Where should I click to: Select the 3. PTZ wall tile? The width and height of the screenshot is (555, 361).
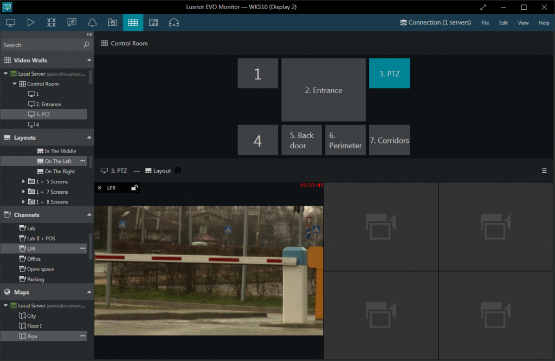(389, 73)
